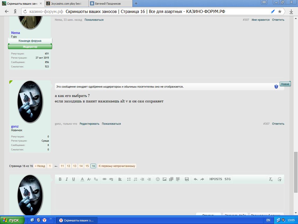This screenshot has width=298, height=224.
Task: Bookmark page with the star icon
Action: point(280,11)
